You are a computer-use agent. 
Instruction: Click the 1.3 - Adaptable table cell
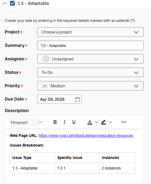point(32,168)
